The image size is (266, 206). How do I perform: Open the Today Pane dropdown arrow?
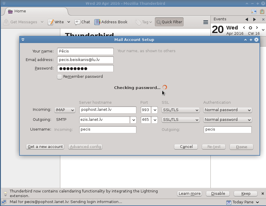tap(257, 202)
